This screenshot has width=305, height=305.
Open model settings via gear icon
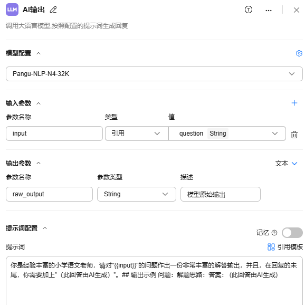(x=299, y=53)
